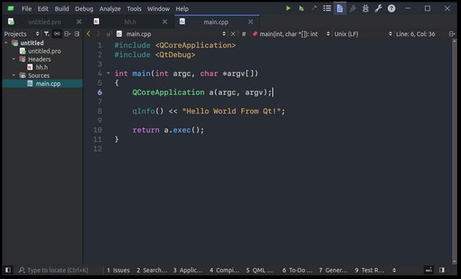Viewport: 461px width, 279px height.
Task: Open the Debug menu
Action: pyautogui.click(x=84, y=8)
